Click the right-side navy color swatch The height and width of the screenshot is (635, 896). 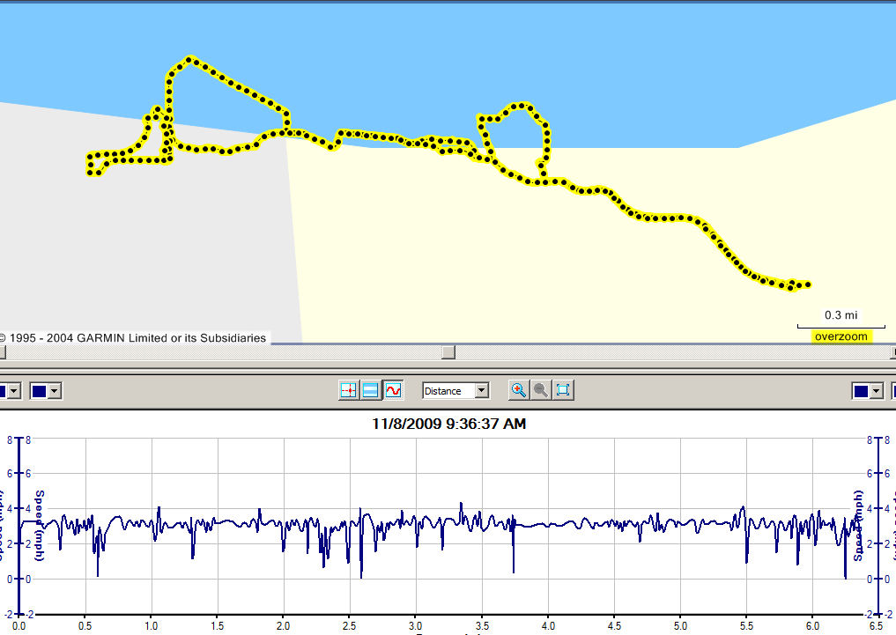click(x=863, y=390)
